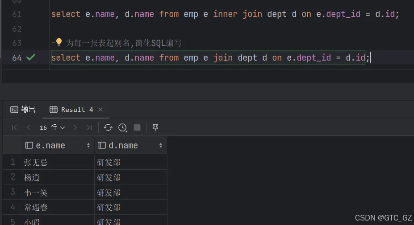Select result row number 3
This screenshot has width=414, height=225.
click(x=13, y=192)
